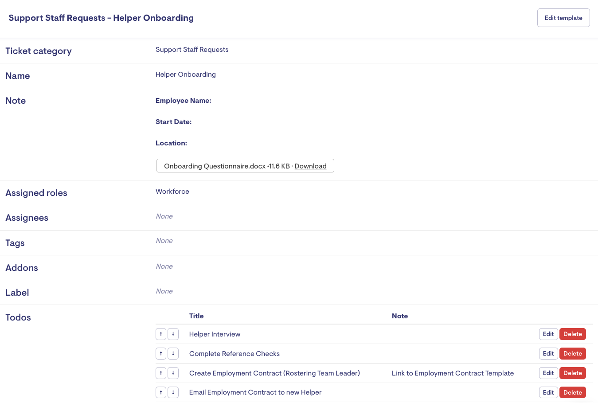The image size is (598, 403).
Task: Delete the Create Employment Contract todo
Action: 572,373
